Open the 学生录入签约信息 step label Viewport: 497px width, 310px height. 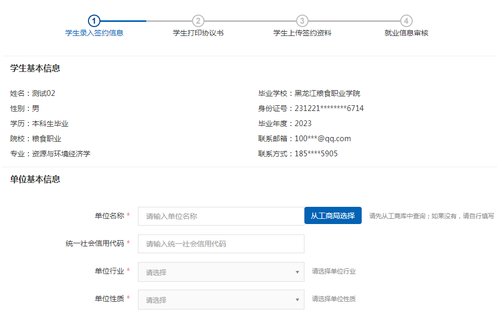[94, 33]
